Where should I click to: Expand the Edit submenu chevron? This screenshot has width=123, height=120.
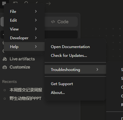36,20
